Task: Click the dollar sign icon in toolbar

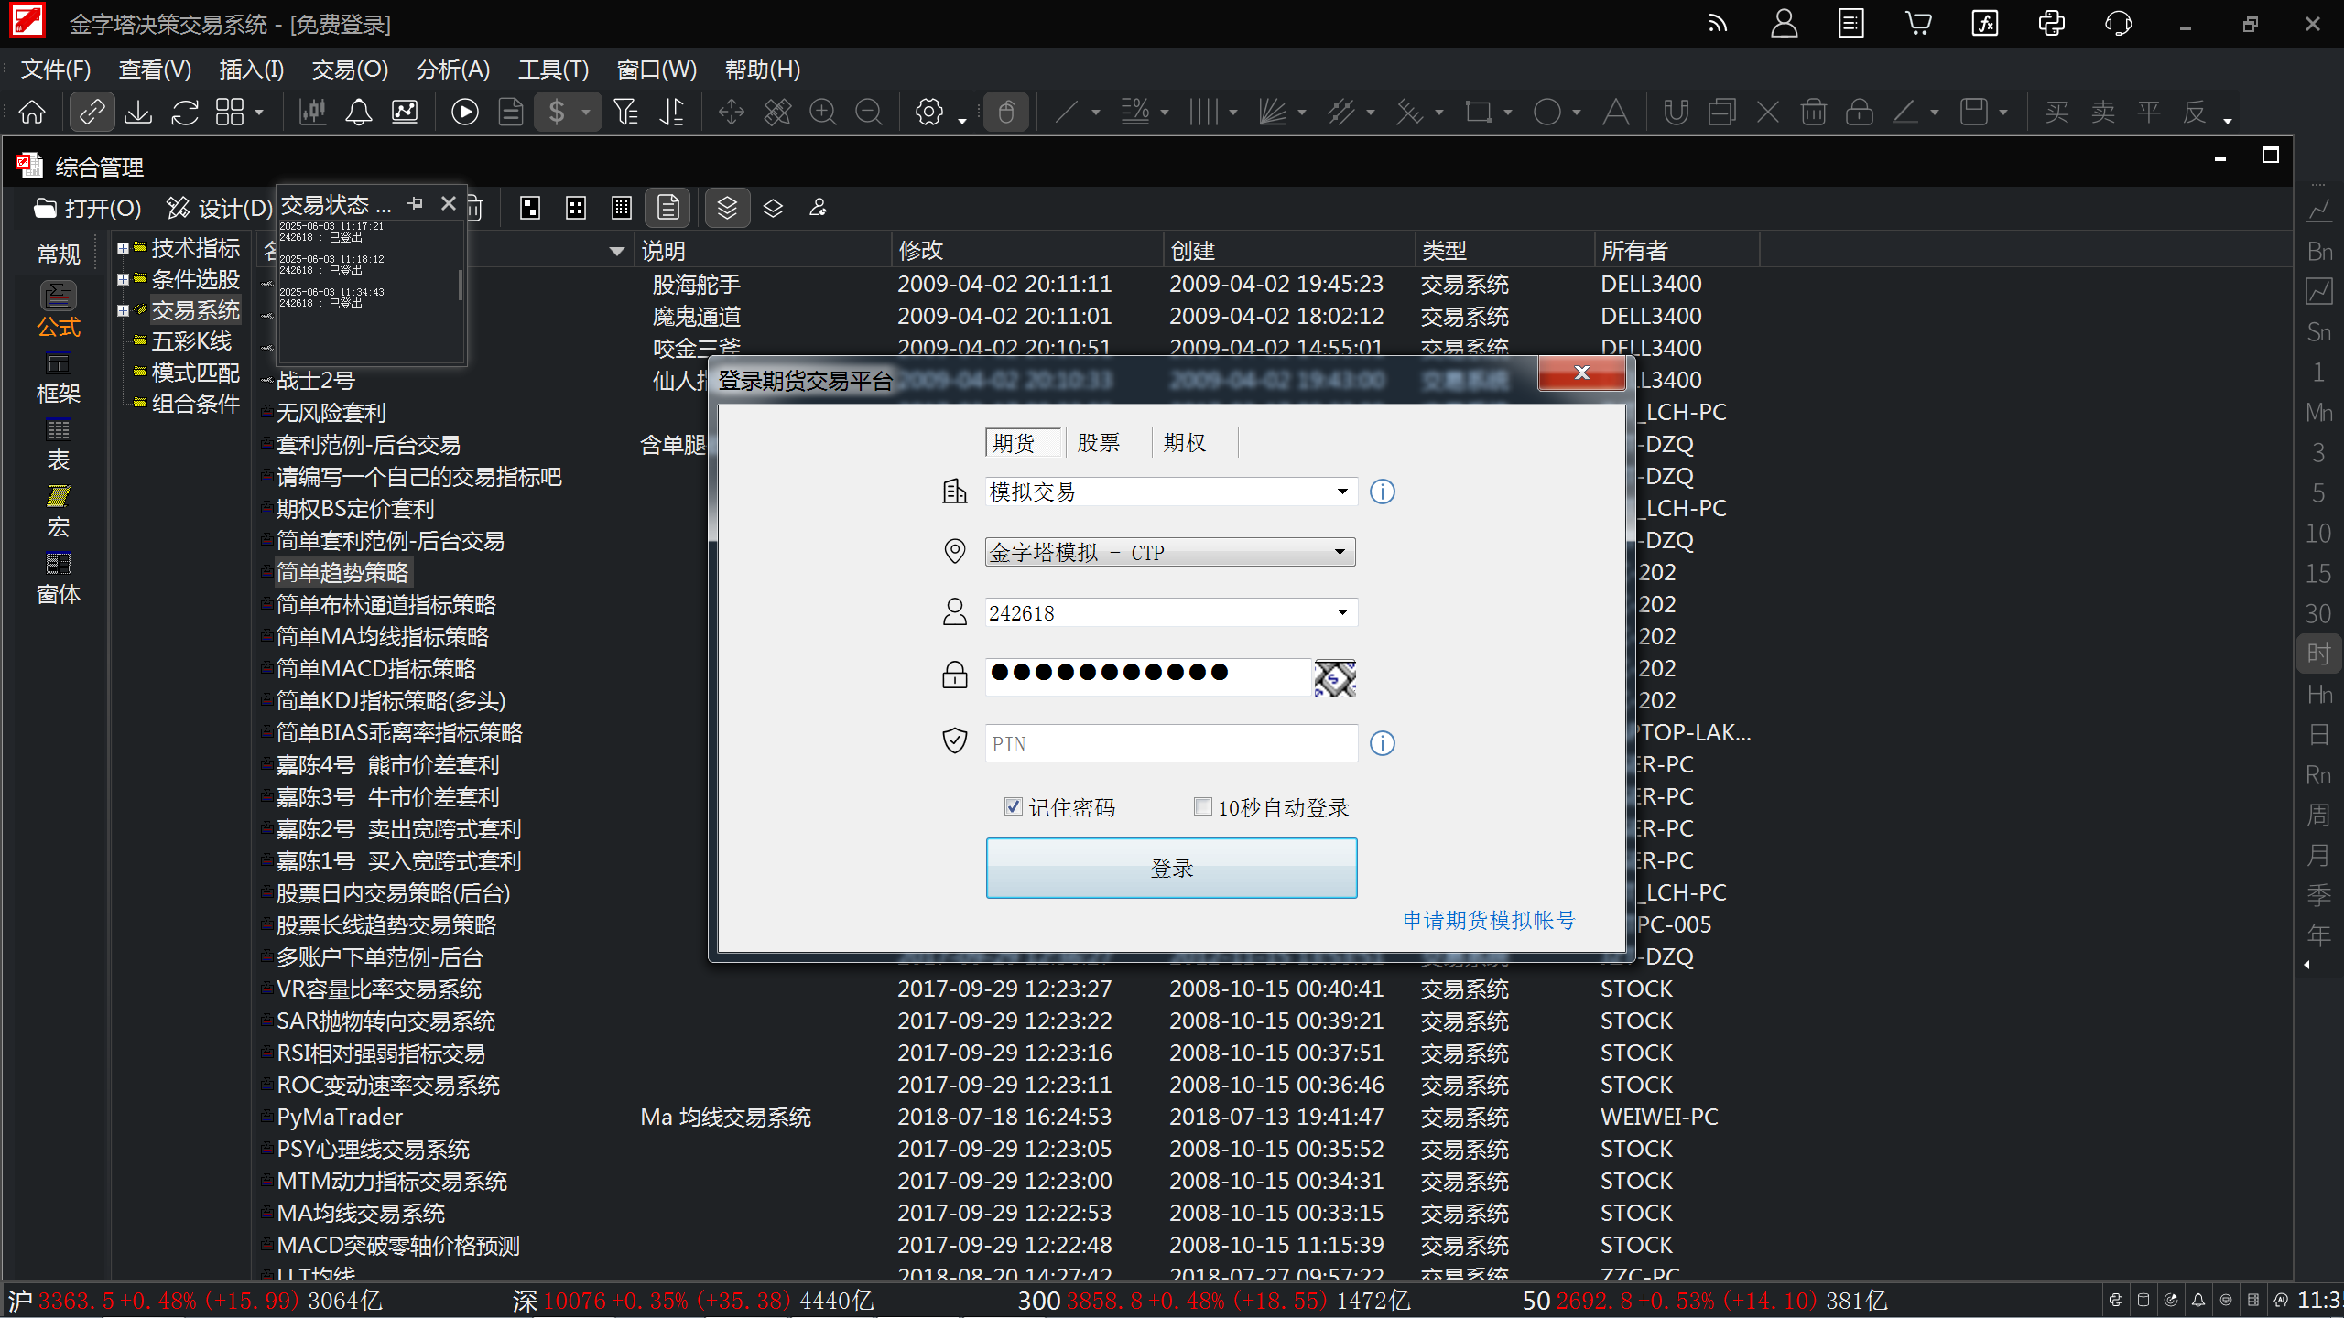Action: point(557,112)
